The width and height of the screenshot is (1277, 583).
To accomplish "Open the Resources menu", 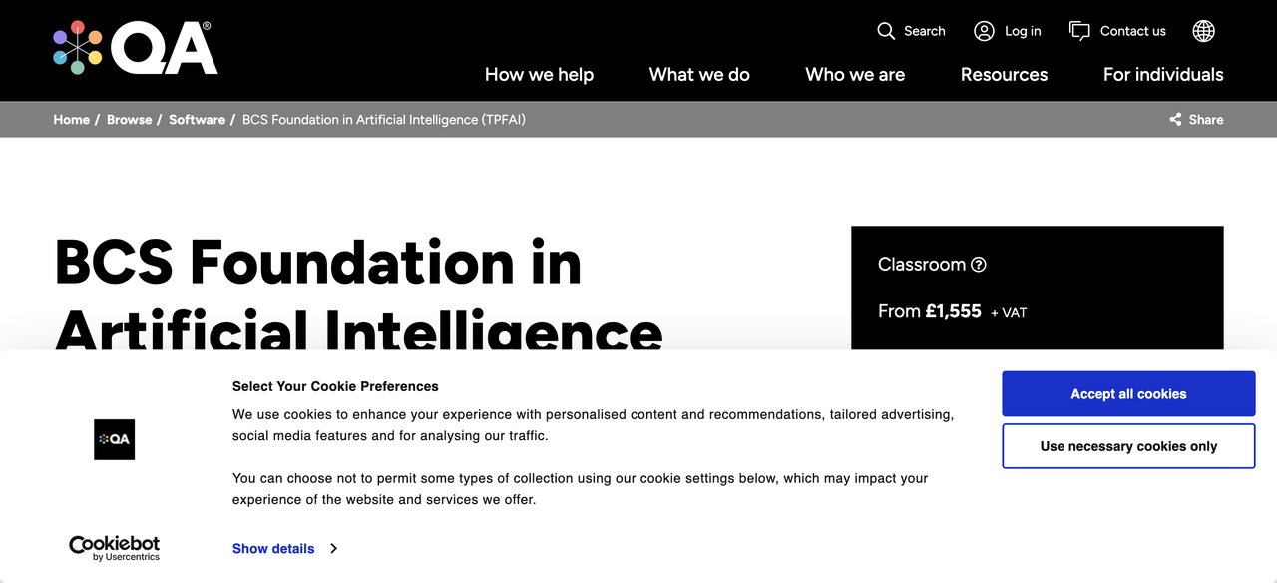I will [x=1004, y=74].
